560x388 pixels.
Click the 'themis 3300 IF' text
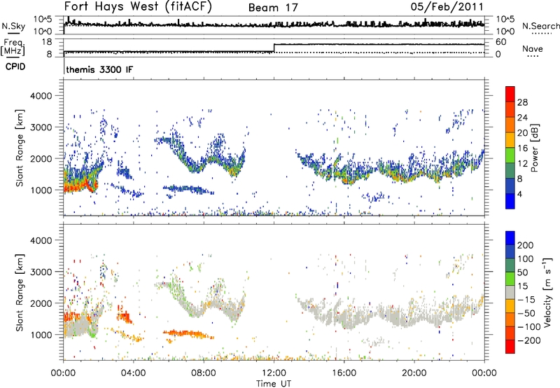click(99, 69)
